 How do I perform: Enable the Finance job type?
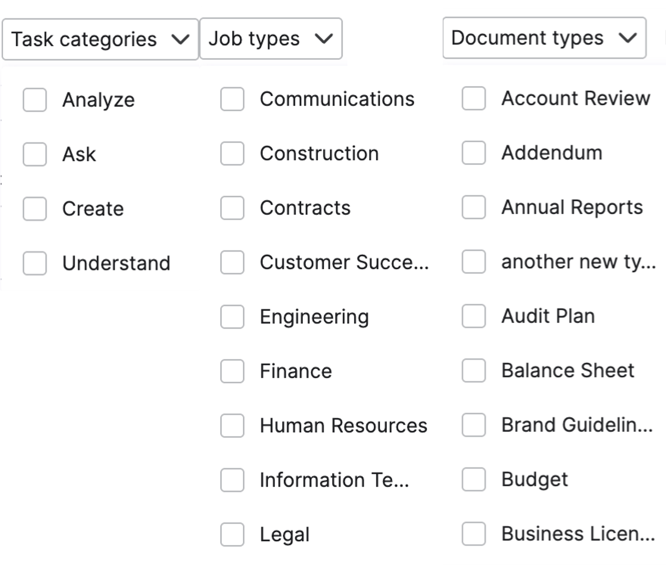(232, 371)
